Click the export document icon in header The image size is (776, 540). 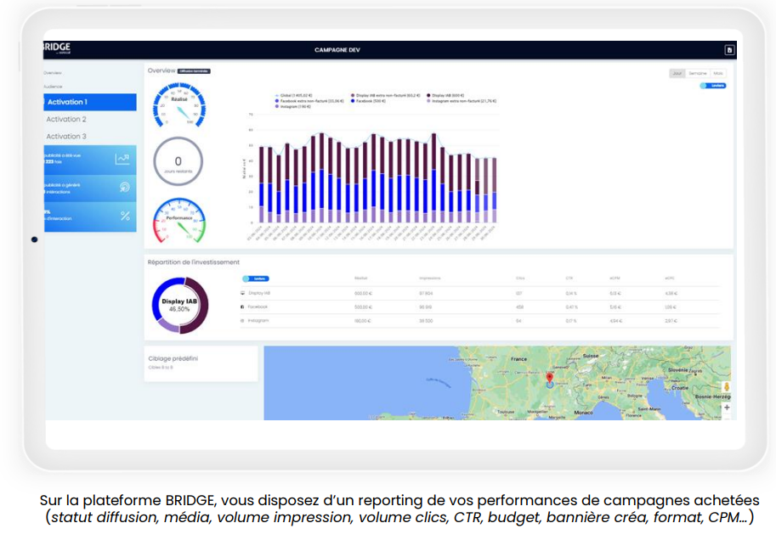click(x=728, y=50)
